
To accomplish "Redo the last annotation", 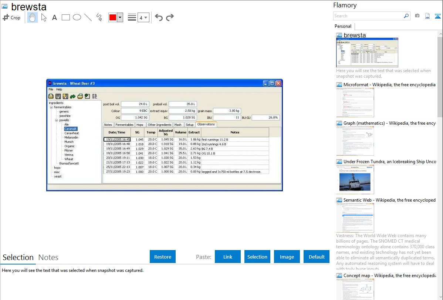I will pos(170,17).
